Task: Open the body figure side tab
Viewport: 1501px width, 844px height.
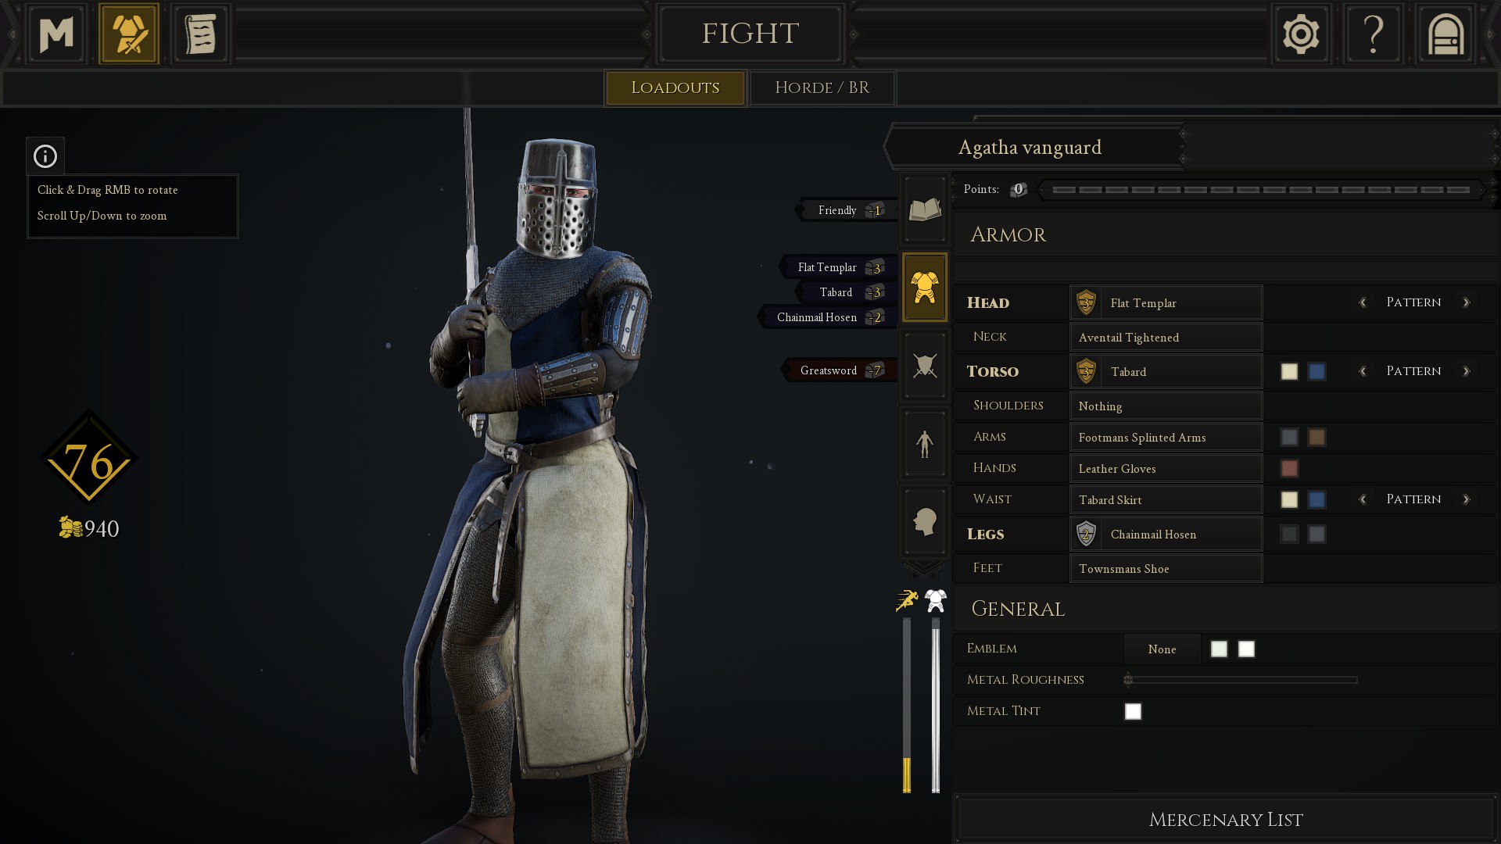Action: 925,444
